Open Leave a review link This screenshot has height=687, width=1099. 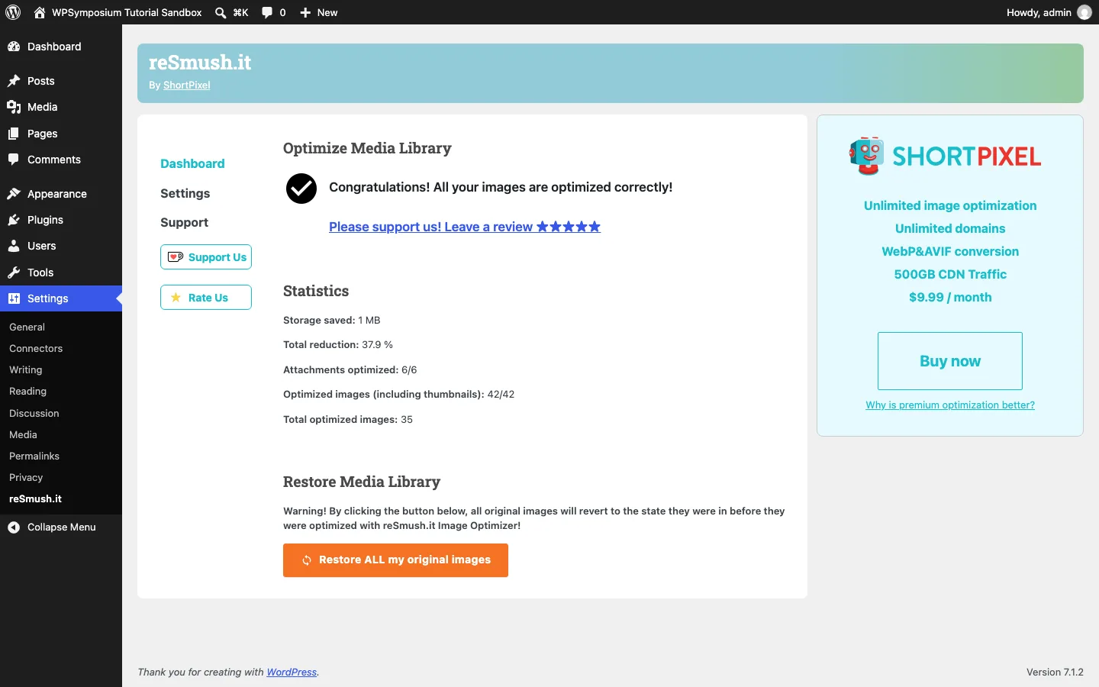465,227
